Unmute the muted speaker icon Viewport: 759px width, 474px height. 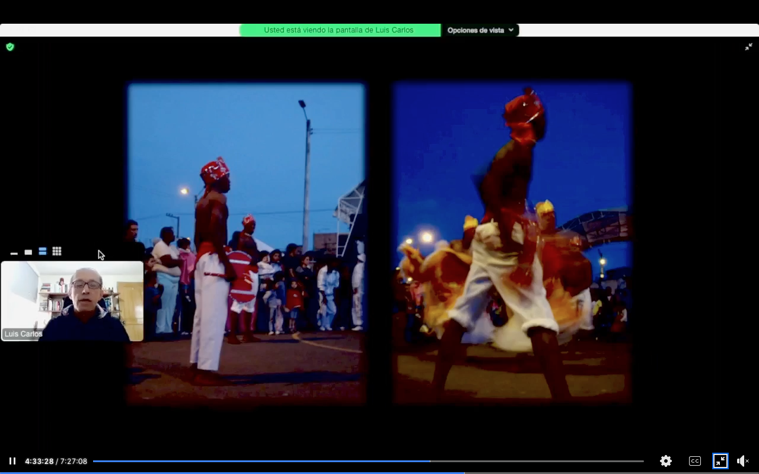(742, 461)
